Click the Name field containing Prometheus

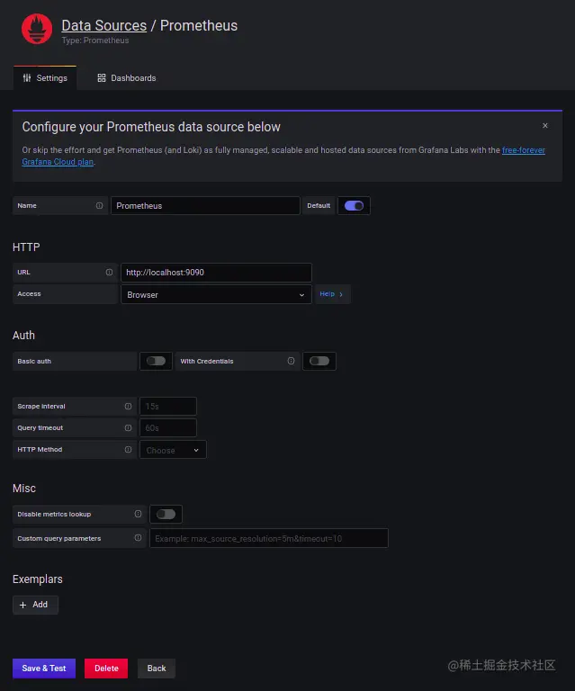point(205,206)
